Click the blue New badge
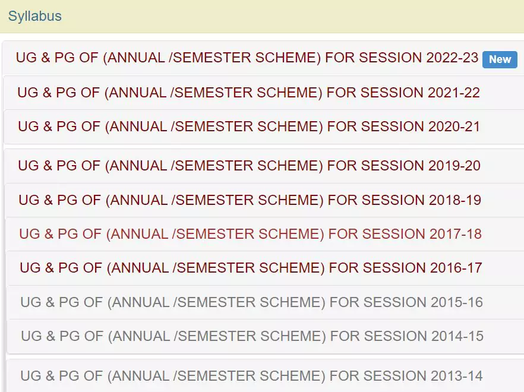524x392 pixels. 500,59
